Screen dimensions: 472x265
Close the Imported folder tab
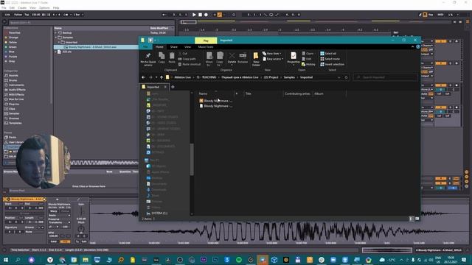(x=165, y=87)
